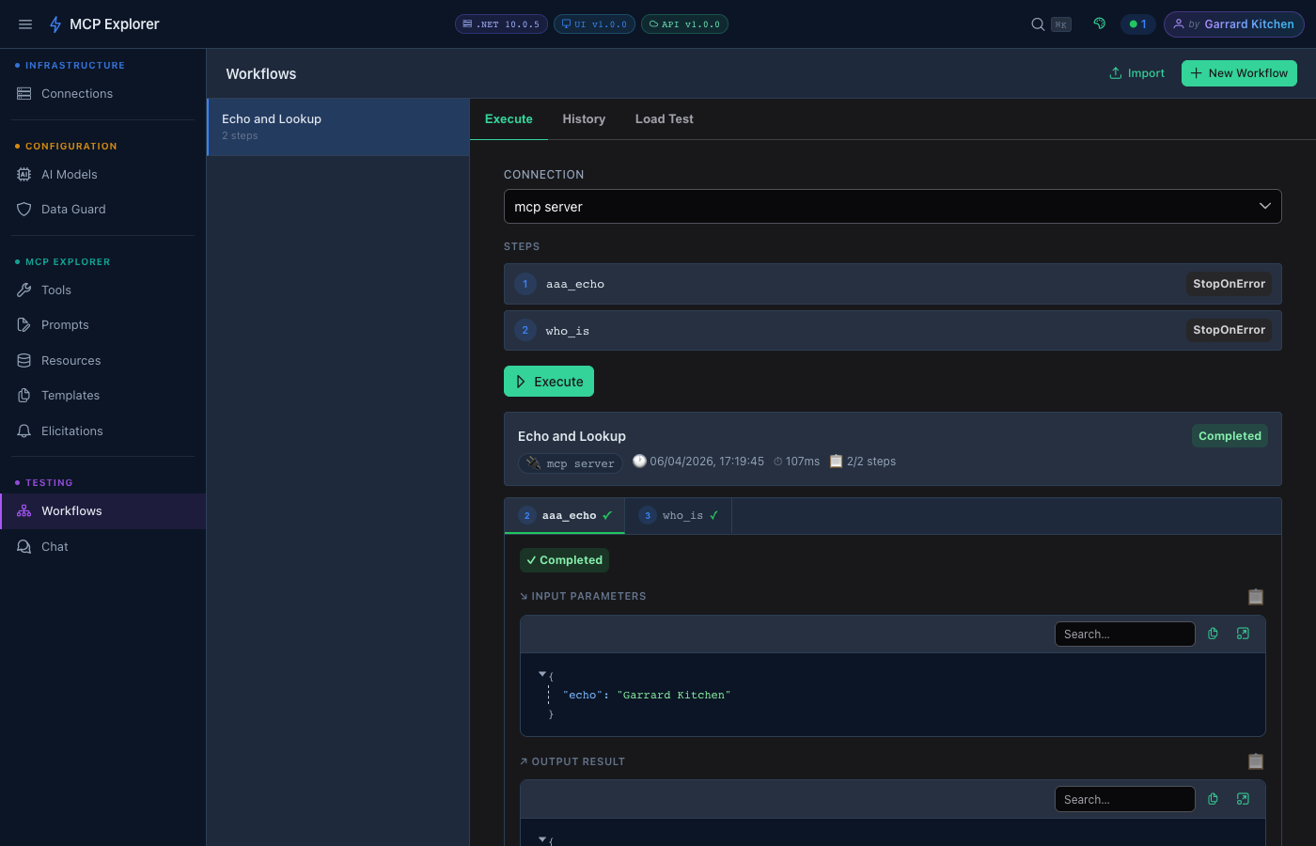Expand the Output Result JSON root node
1316x846 pixels.
(x=542, y=838)
